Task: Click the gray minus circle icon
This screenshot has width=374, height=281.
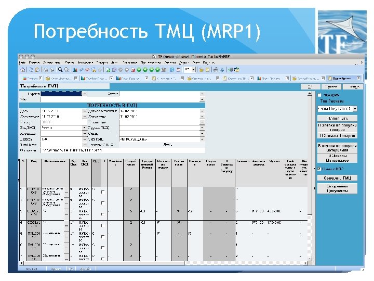Action: point(127,70)
